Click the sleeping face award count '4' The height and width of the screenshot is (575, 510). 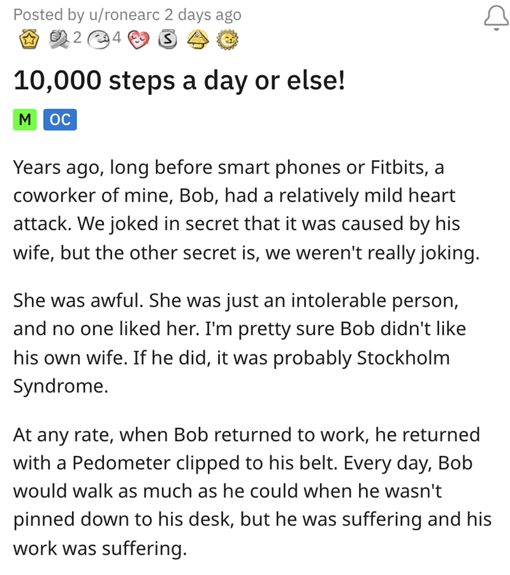point(116,39)
